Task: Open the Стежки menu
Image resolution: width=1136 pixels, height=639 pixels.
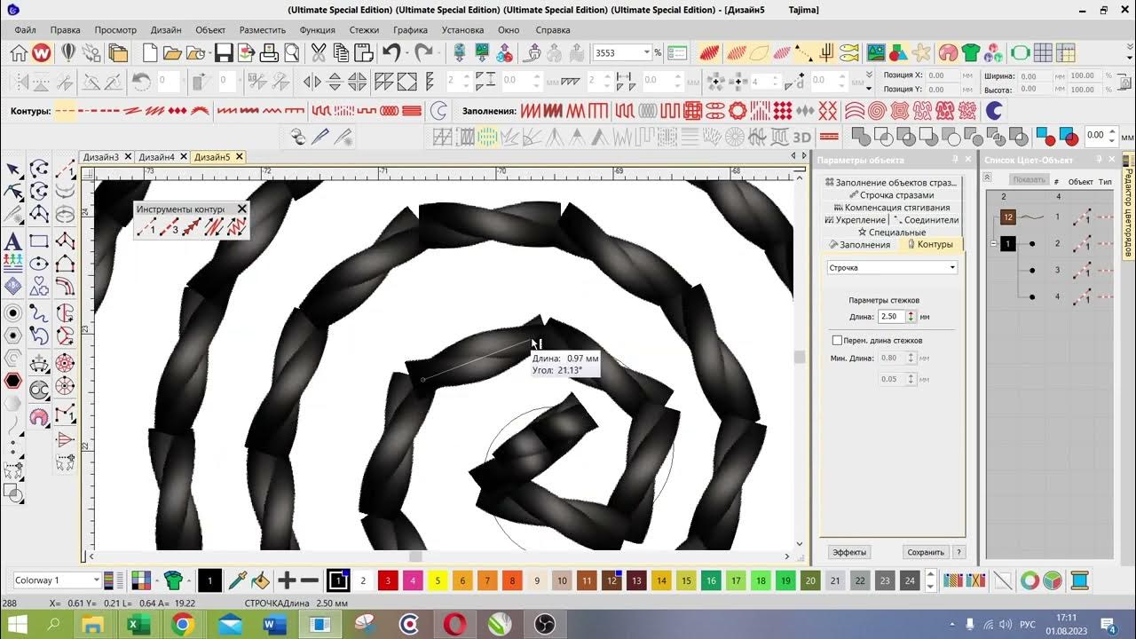Action: click(364, 29)
